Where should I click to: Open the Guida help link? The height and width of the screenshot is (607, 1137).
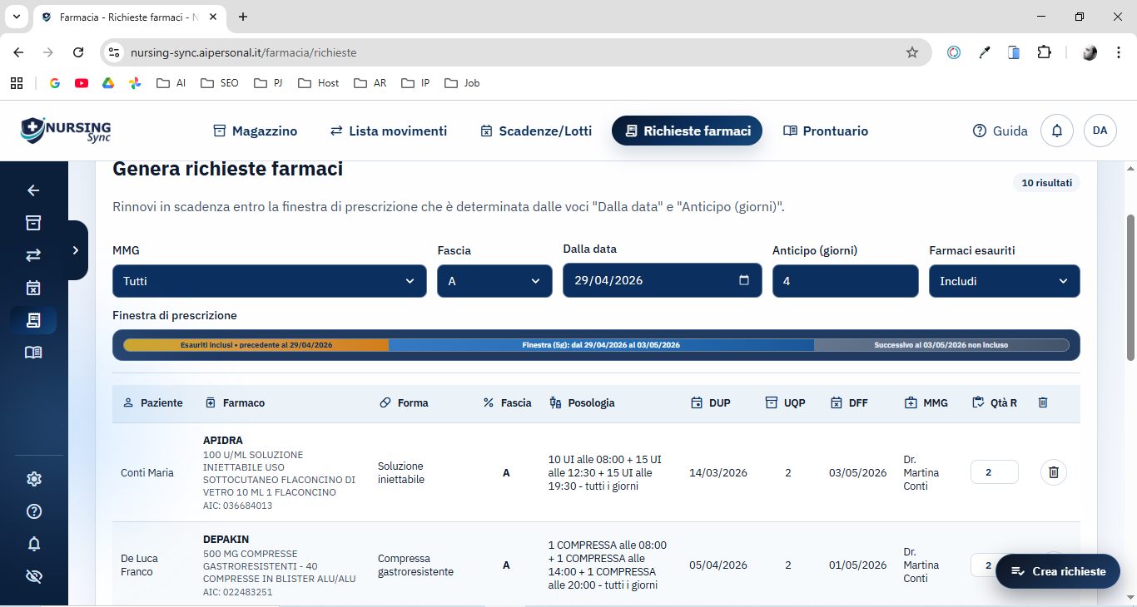(x=1000, y=131)
